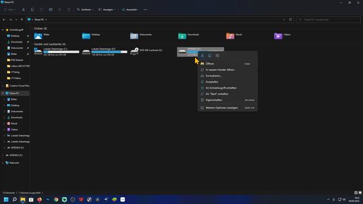Focus the Dieser PC durchsuchen search field
363x204 pixels.
click(x=328, y=20)
